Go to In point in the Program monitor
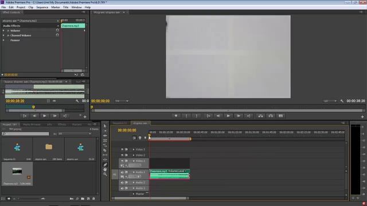The width and height of the screenshot is (367, 206). point(208,116)
